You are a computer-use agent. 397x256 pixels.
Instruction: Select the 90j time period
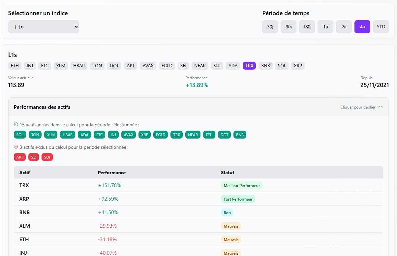[289, 27]
